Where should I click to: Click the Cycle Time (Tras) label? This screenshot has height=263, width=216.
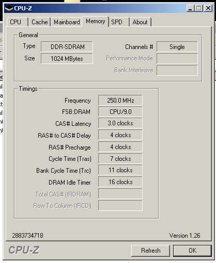point(70,159)
